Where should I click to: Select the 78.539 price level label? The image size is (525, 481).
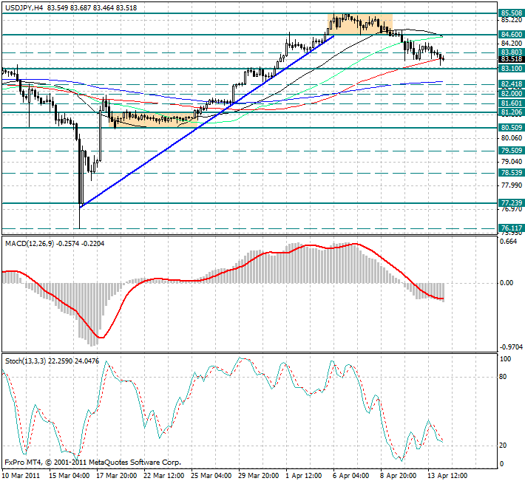(x=511, y=173)
